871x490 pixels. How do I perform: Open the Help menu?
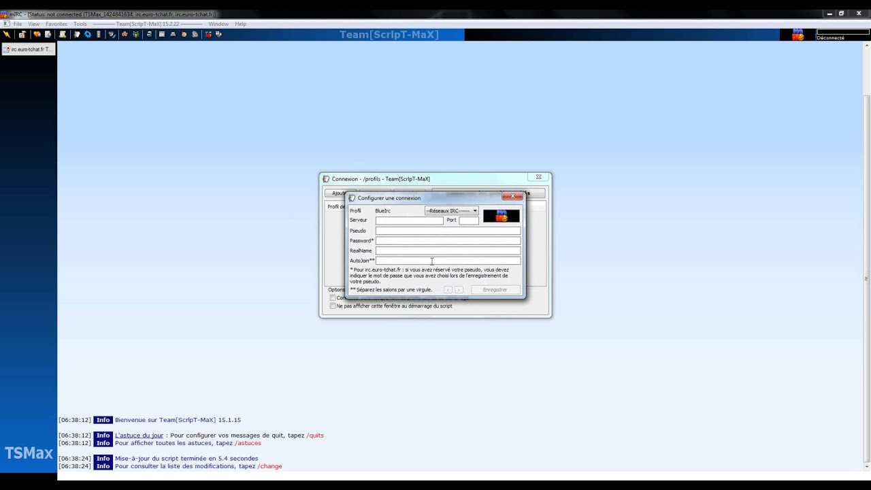pyautogui.click(x=241, y=24)
